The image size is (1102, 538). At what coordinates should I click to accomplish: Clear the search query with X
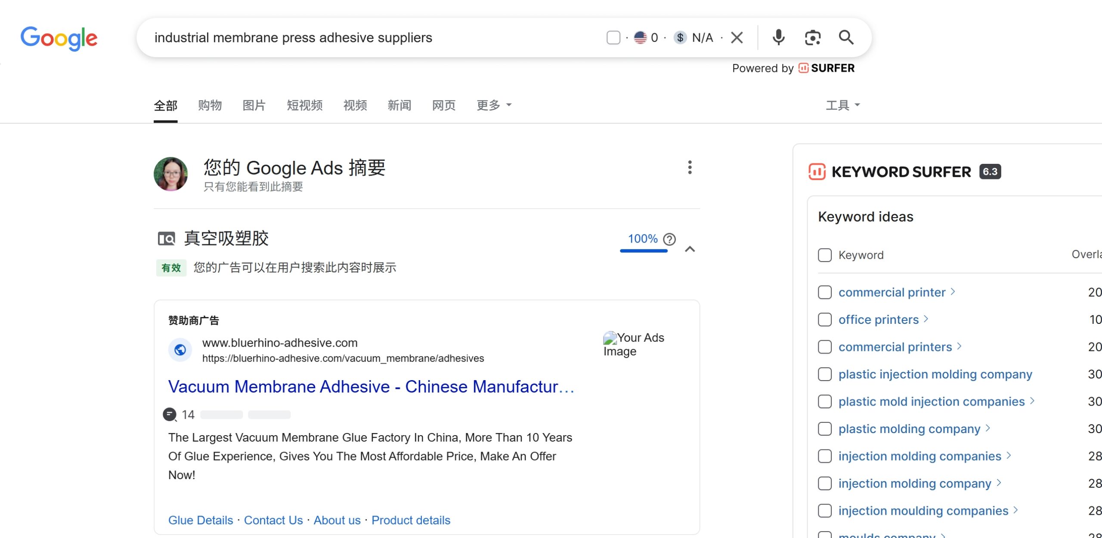tap(737, 38)
